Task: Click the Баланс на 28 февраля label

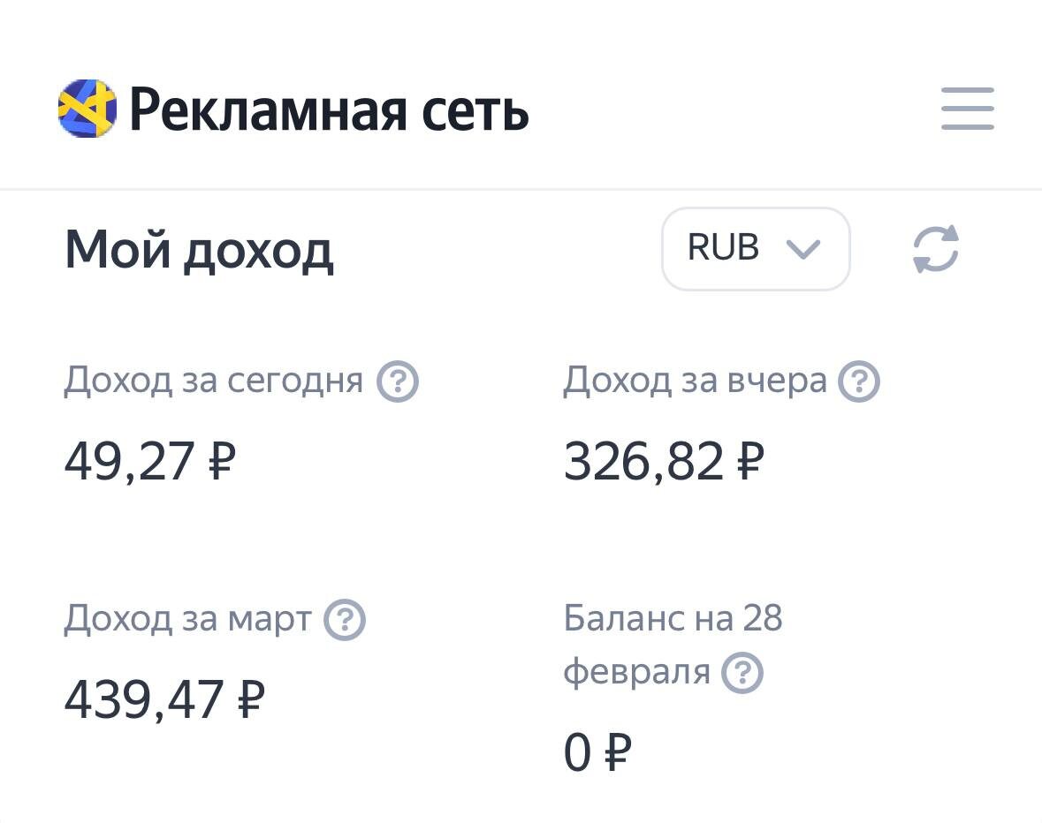Action: pos(673,645)
